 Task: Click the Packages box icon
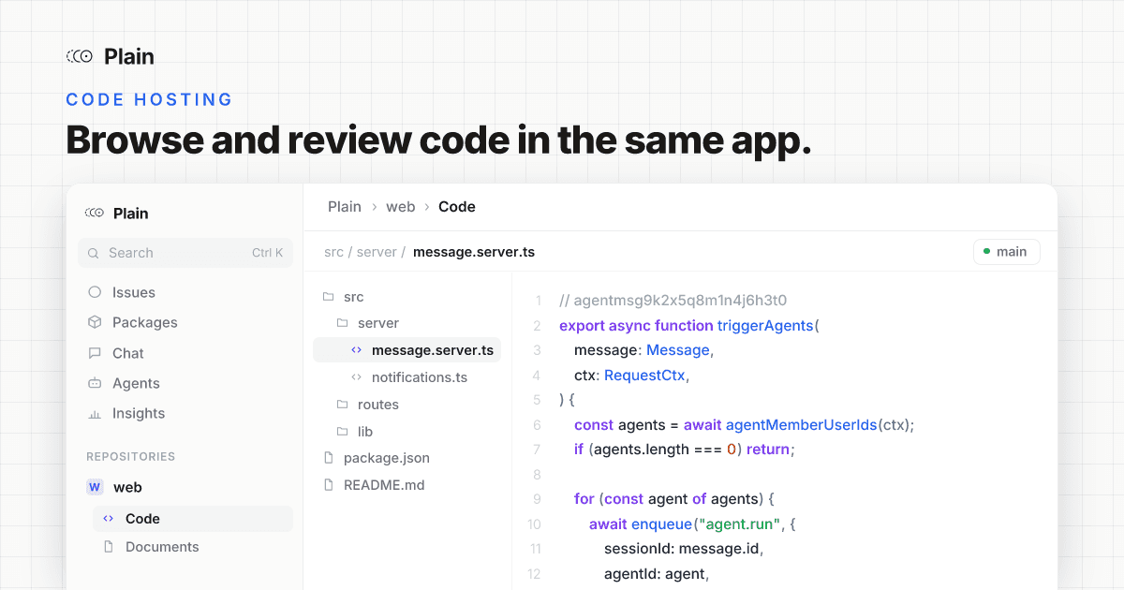pos(95,322)
